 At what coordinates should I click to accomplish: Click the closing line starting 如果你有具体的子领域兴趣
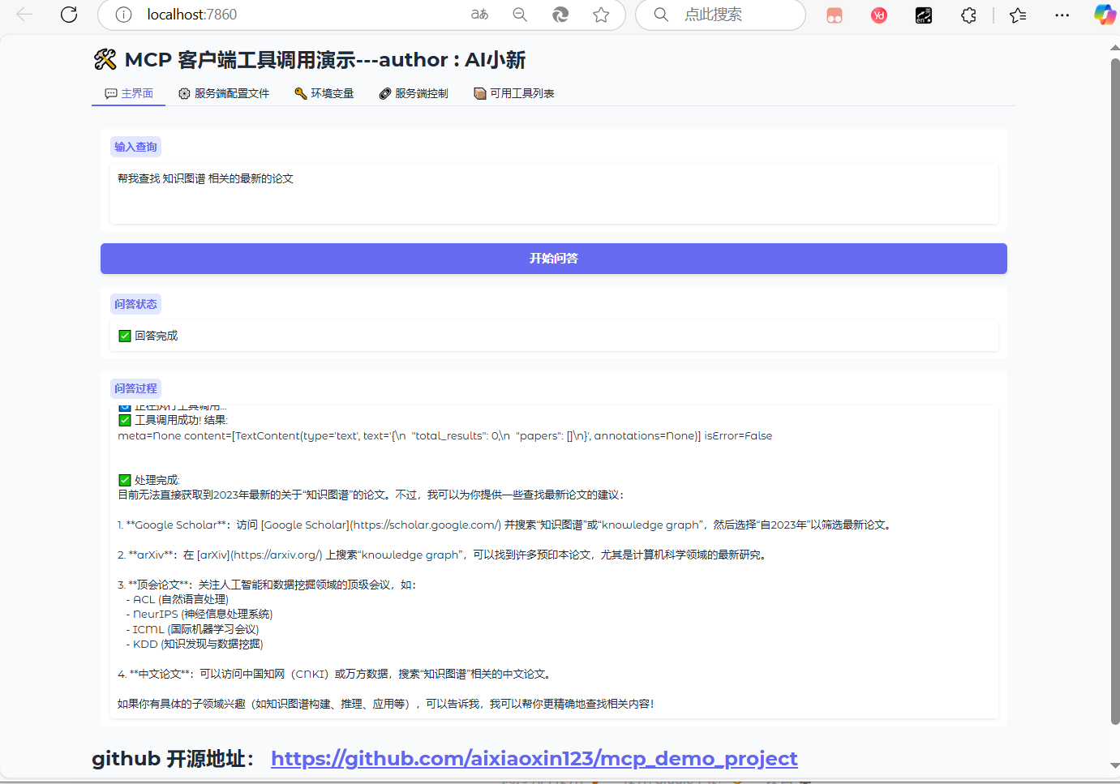(x=386, y=704)
